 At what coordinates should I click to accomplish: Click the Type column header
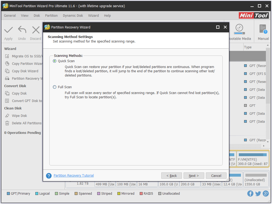click(254, 47)
